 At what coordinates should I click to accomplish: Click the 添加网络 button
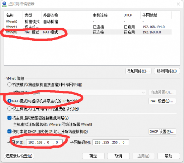138,71
